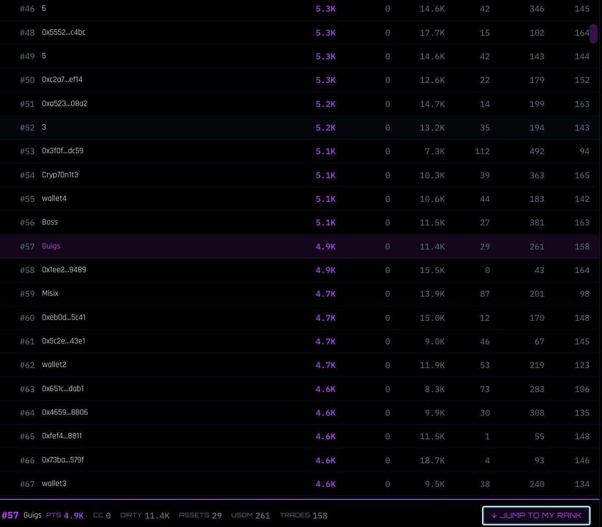
Task: Click wallet address 0x5552...c4bc
Action: click(x=64, y=32)
